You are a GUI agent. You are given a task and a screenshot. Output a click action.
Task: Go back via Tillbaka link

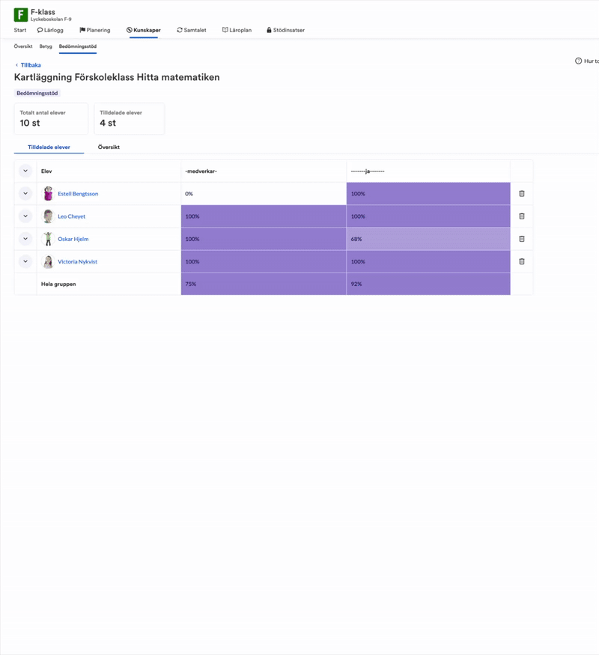coord(28,65)
